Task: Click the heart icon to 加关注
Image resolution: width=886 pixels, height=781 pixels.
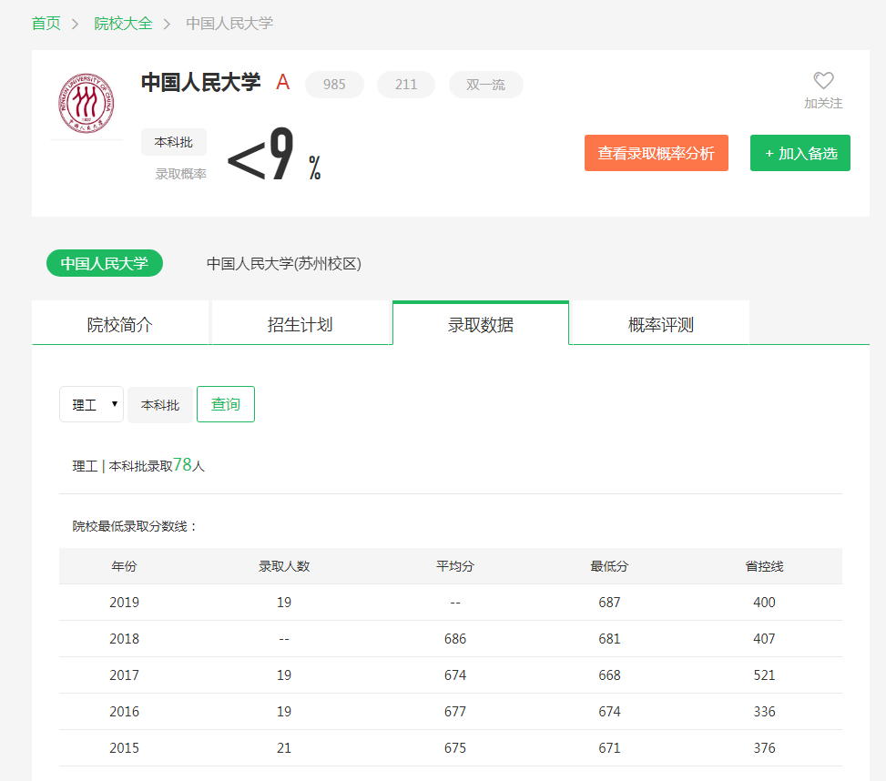Action: click(822, 81)
